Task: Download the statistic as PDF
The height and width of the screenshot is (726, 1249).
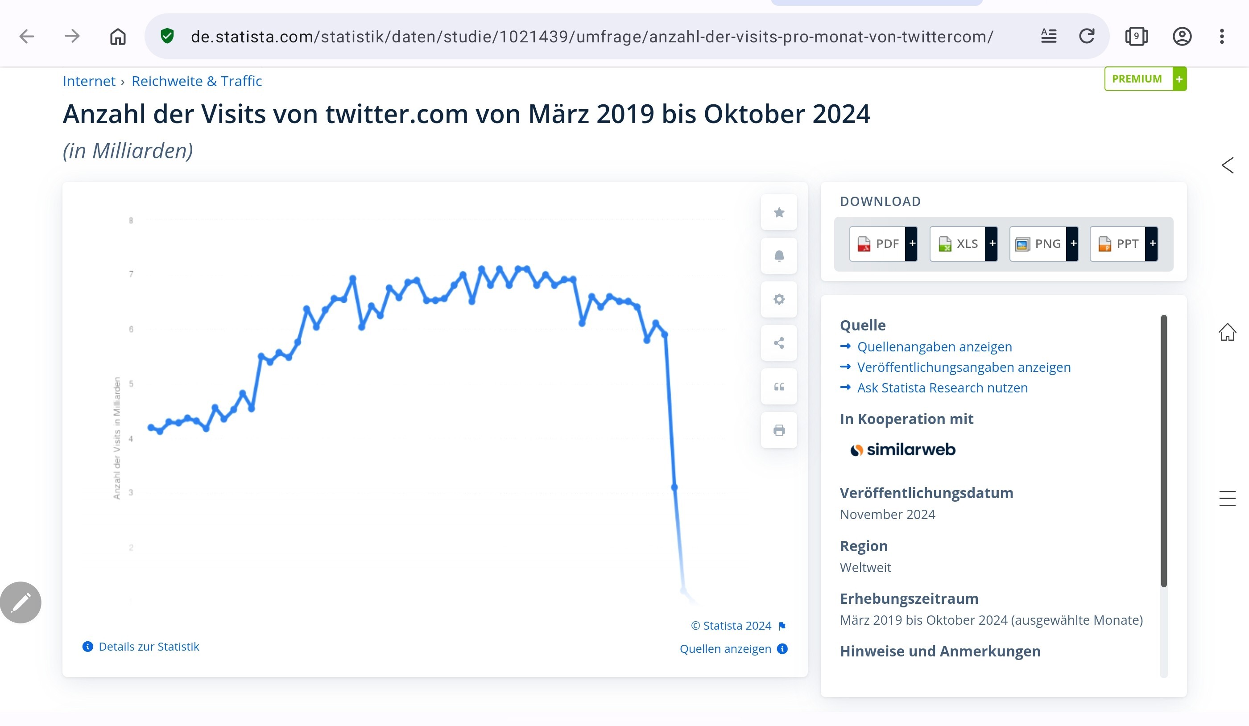Action: (883, 244)
